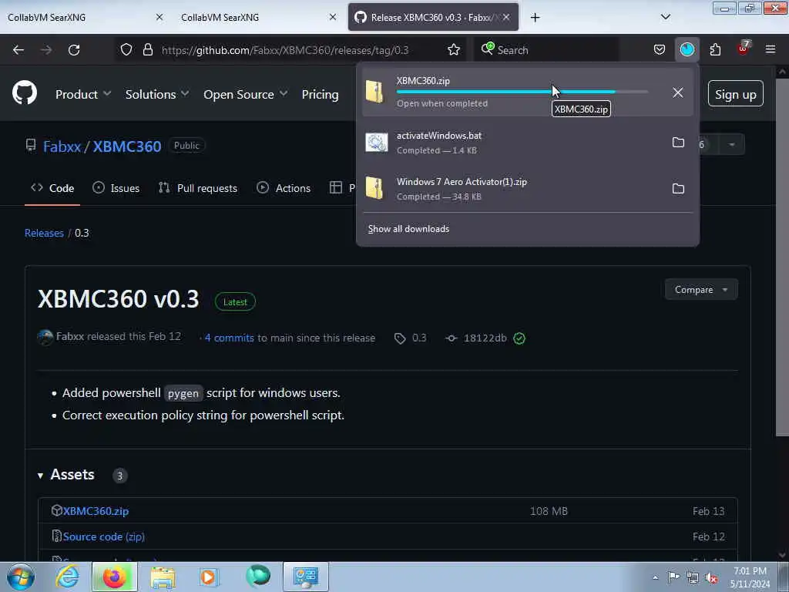The height and width of the screenshot is (592, 789).
Task: Open Windows Explorer from the taskbar
Action: coord(163,577)
